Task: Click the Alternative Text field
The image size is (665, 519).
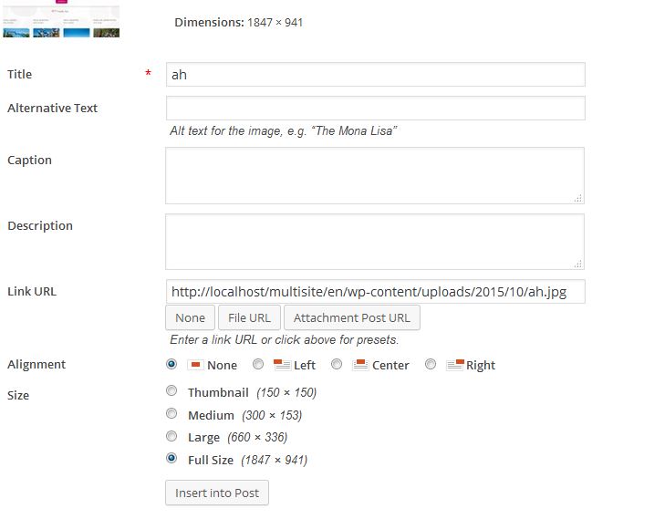Action: tap(376, 109)
